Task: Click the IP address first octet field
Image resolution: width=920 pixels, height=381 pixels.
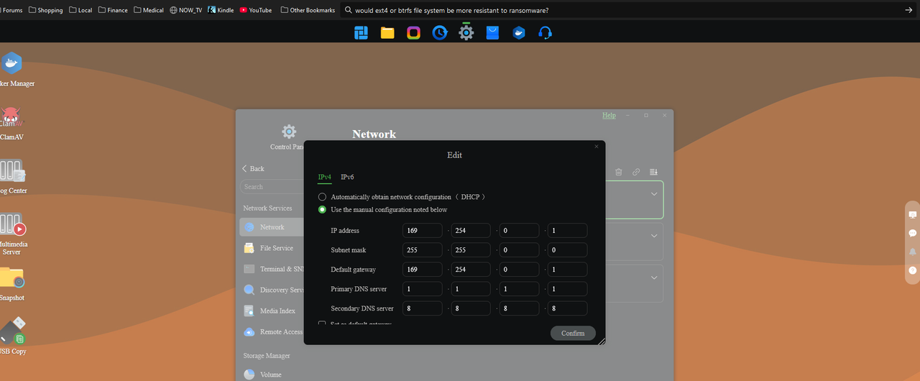Action: click(x=423, y=231)
